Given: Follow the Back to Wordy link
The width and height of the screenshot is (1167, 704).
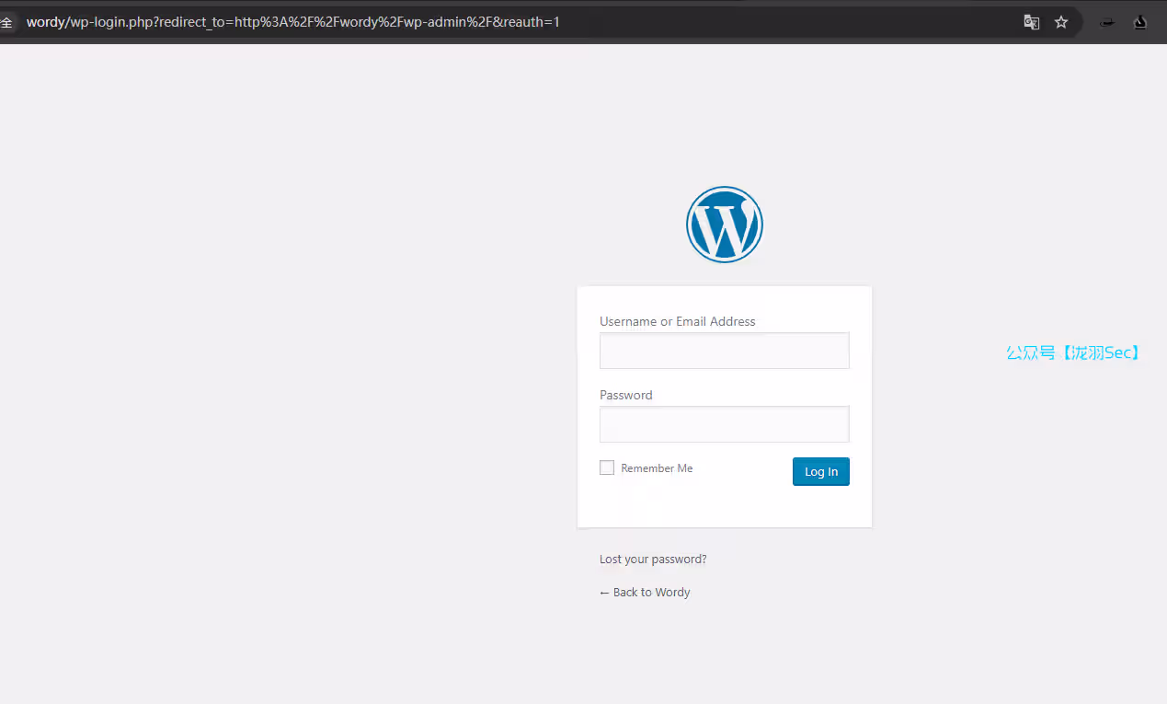Looking at the screenshot, I should [651, 593].
